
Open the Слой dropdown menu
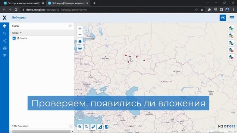point(17,33)
